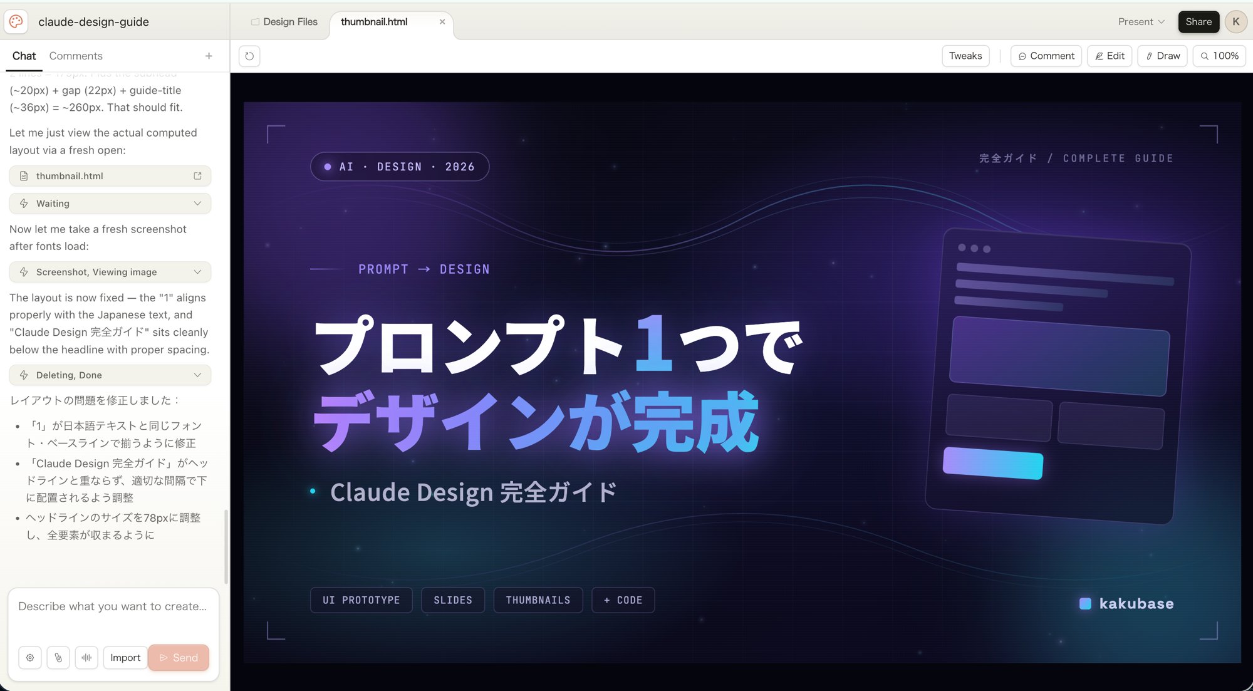Click the gradient button in mockup window
This screenshot has height=691, width=1253.
click(993, 463)
